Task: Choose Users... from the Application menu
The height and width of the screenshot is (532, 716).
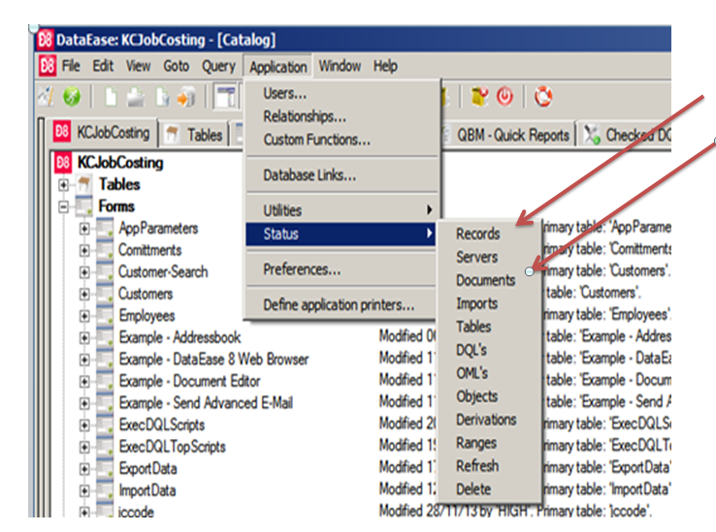Action: pyautogui.click(x=341, y=93)
